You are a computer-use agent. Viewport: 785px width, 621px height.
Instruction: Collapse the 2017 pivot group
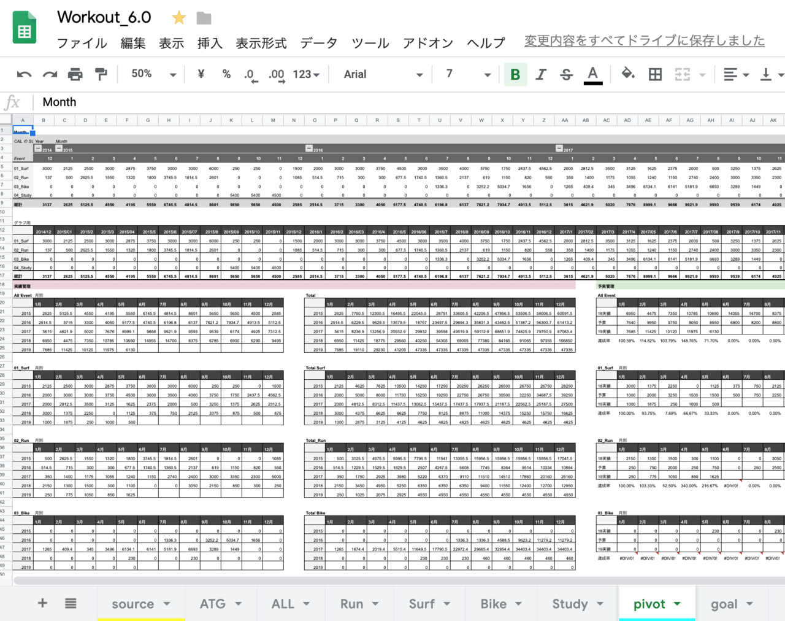point(559,149)
